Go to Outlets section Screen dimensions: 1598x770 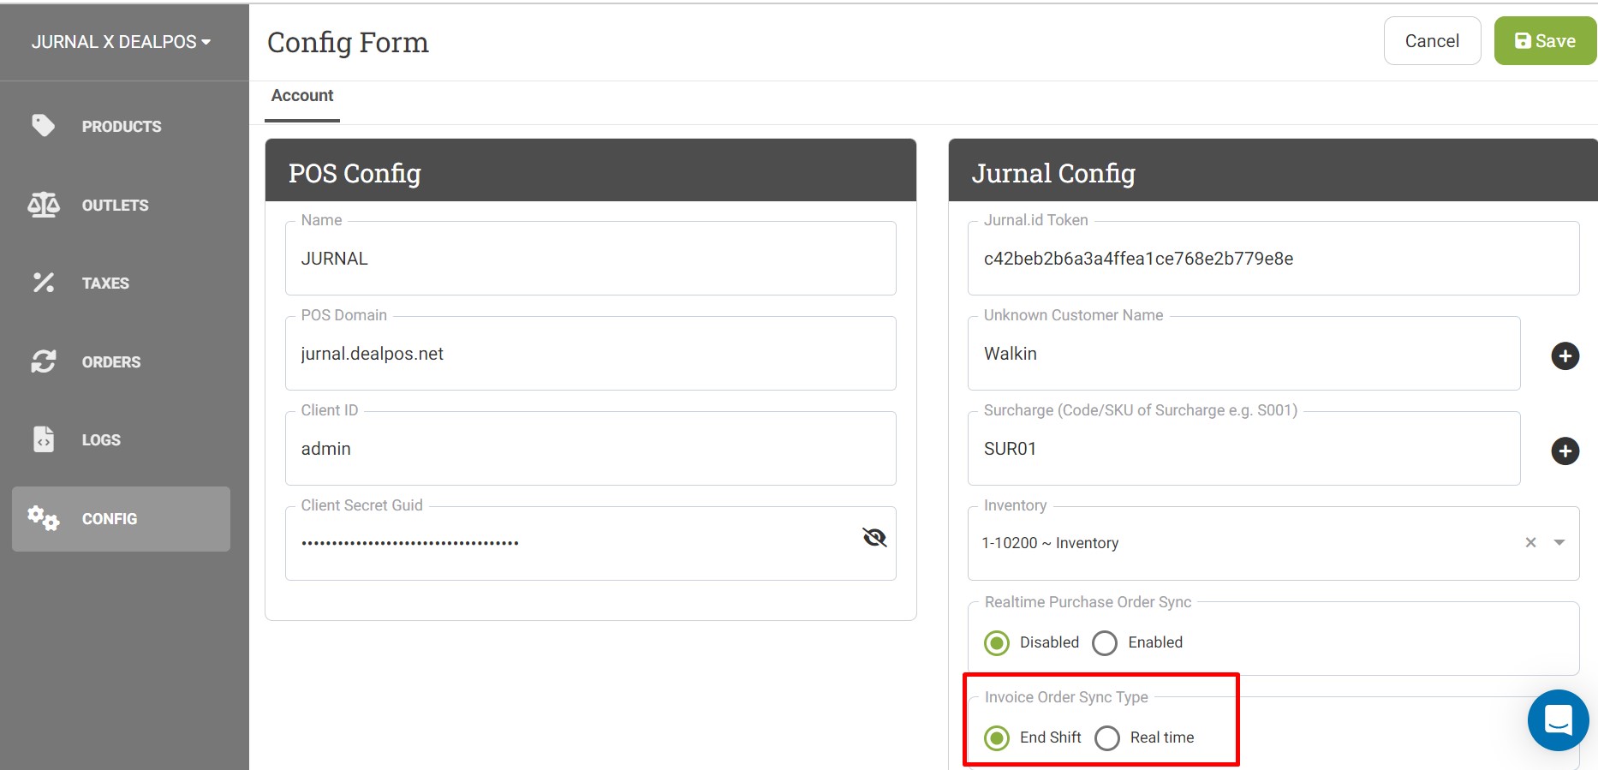(x=121, y=205)
